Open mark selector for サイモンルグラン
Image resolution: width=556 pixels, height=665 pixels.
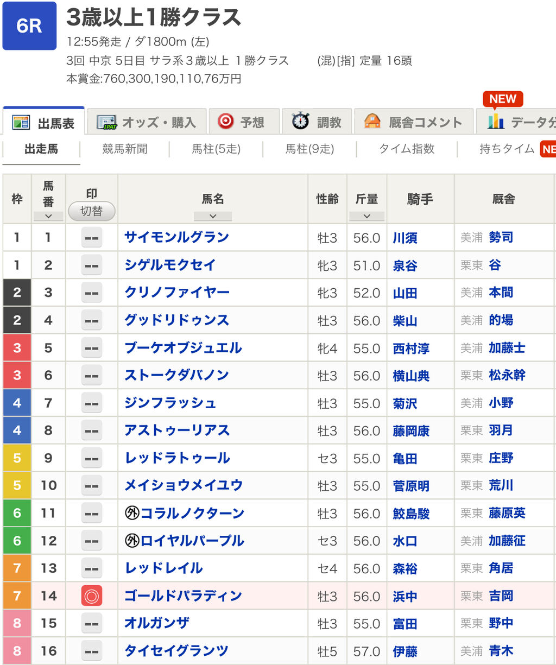point(92,238)
